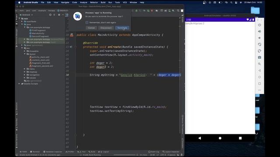The height and width of the screenshot is (157, 280).
Task: Open the Event Log tool window
Action: pos(154,152)
